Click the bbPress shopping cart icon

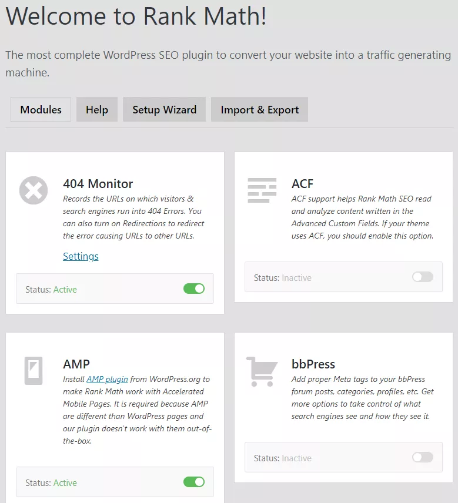(262, 371)
